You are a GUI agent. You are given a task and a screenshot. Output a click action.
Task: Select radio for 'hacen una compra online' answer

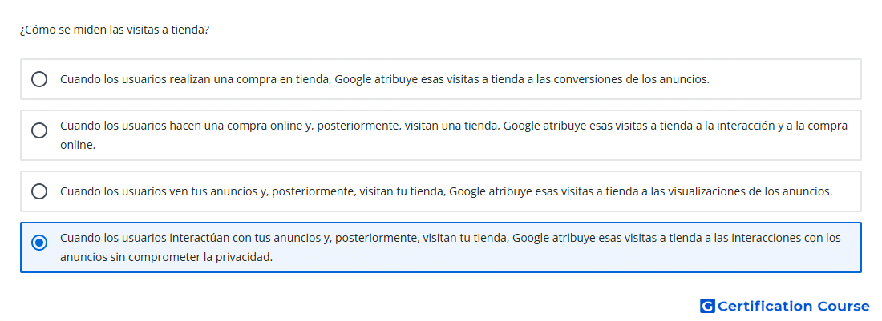(x=39, y=130)
